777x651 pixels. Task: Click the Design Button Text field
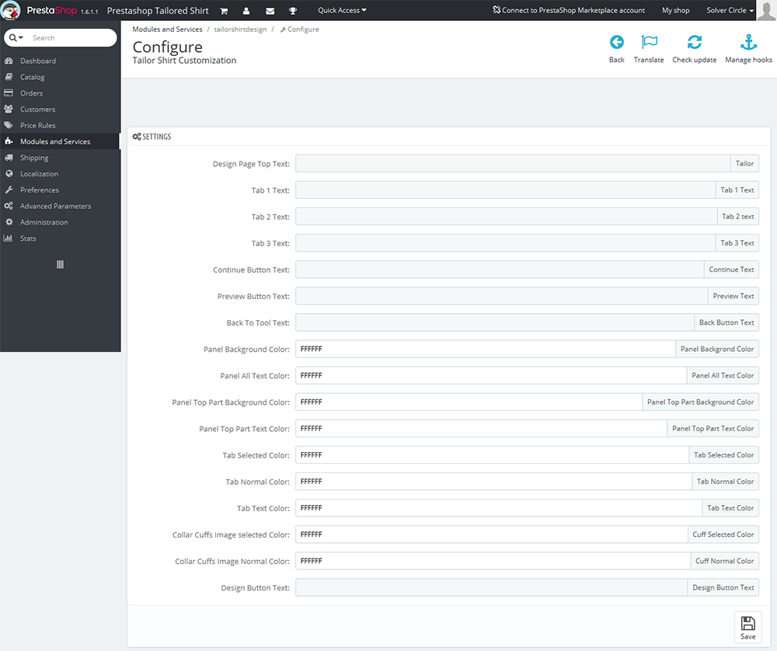(492, 587)
